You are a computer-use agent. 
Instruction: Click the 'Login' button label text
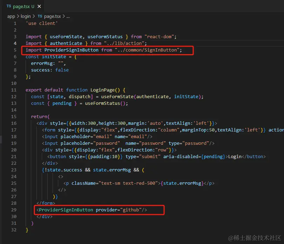235,157
